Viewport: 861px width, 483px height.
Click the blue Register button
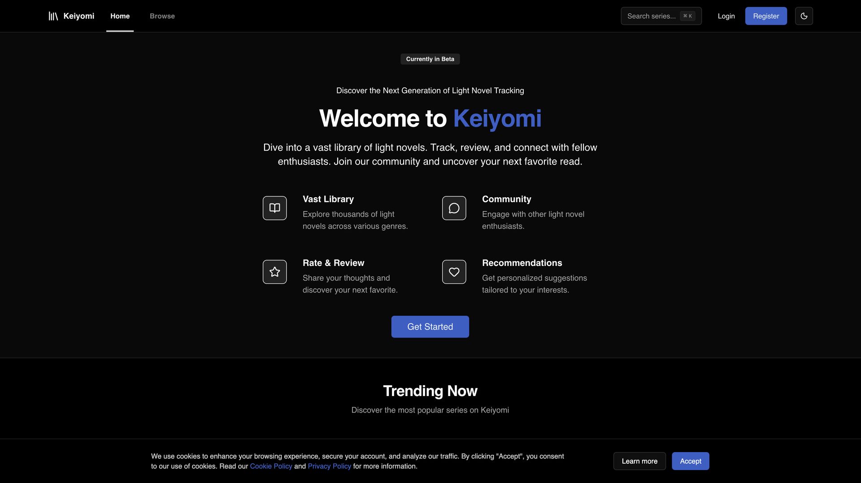765,16
